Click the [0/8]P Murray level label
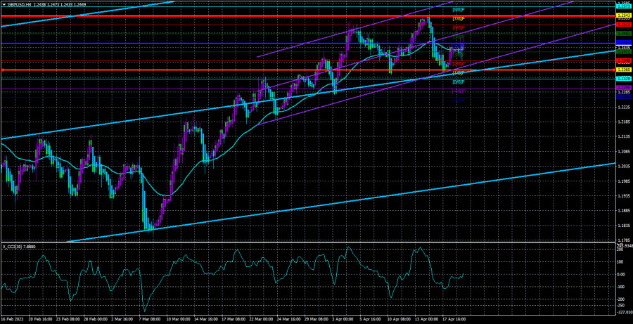Image resolution: width=633 pixels, height=324 pixels. [458, 82]
